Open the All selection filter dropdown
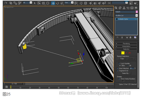The width and height of the screenshot is (141, 98). pos(31,3)
